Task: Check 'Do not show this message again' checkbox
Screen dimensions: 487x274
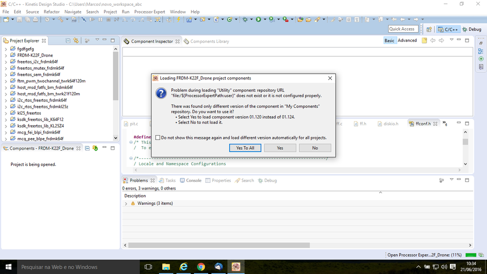Action: coord(158,137)
